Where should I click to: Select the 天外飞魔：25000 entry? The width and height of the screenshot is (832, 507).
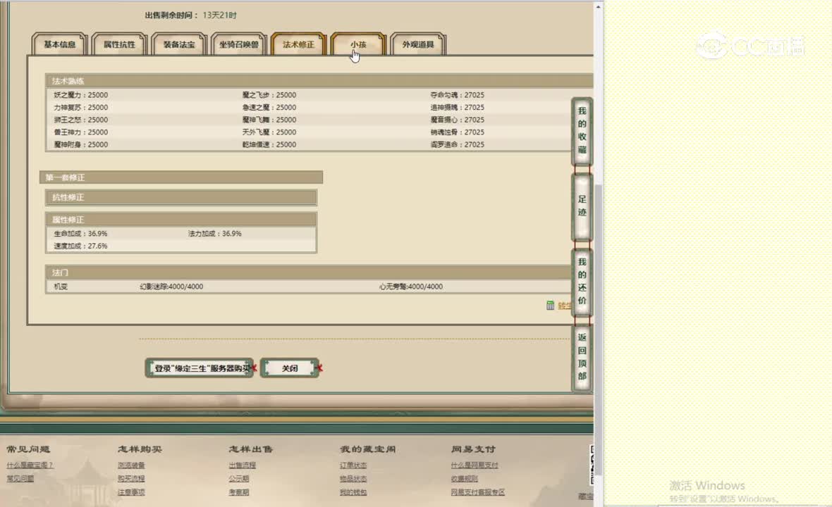(269, 132)
